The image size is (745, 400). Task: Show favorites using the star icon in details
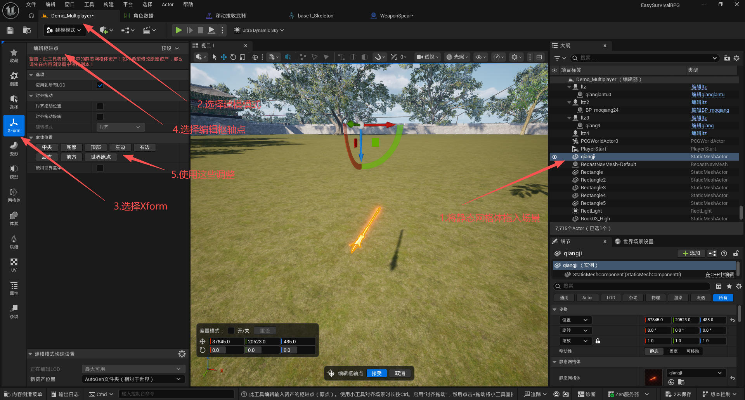pos(729,286)
